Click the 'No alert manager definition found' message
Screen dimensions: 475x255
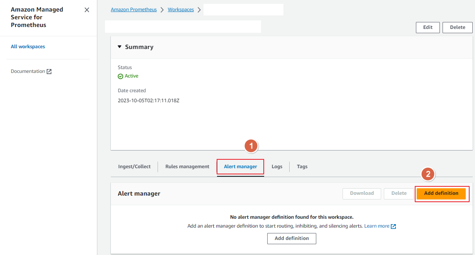point(292,217)
